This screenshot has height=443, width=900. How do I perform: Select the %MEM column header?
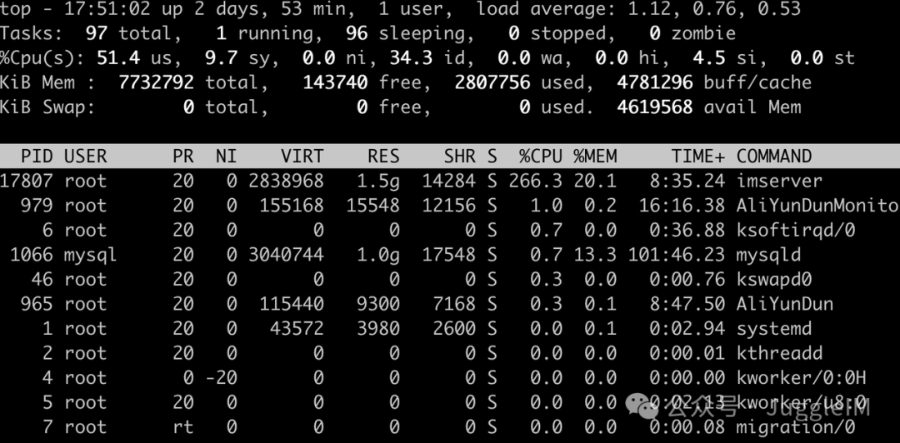595,156
